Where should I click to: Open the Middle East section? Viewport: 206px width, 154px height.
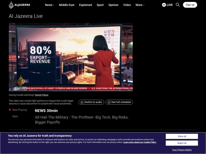67,5
